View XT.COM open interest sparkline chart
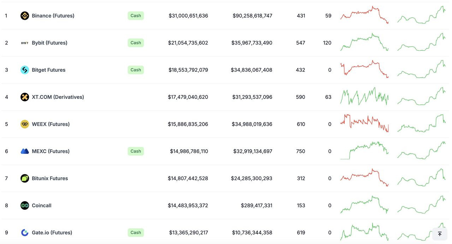452x244 pixels. (x=364, y=96)
